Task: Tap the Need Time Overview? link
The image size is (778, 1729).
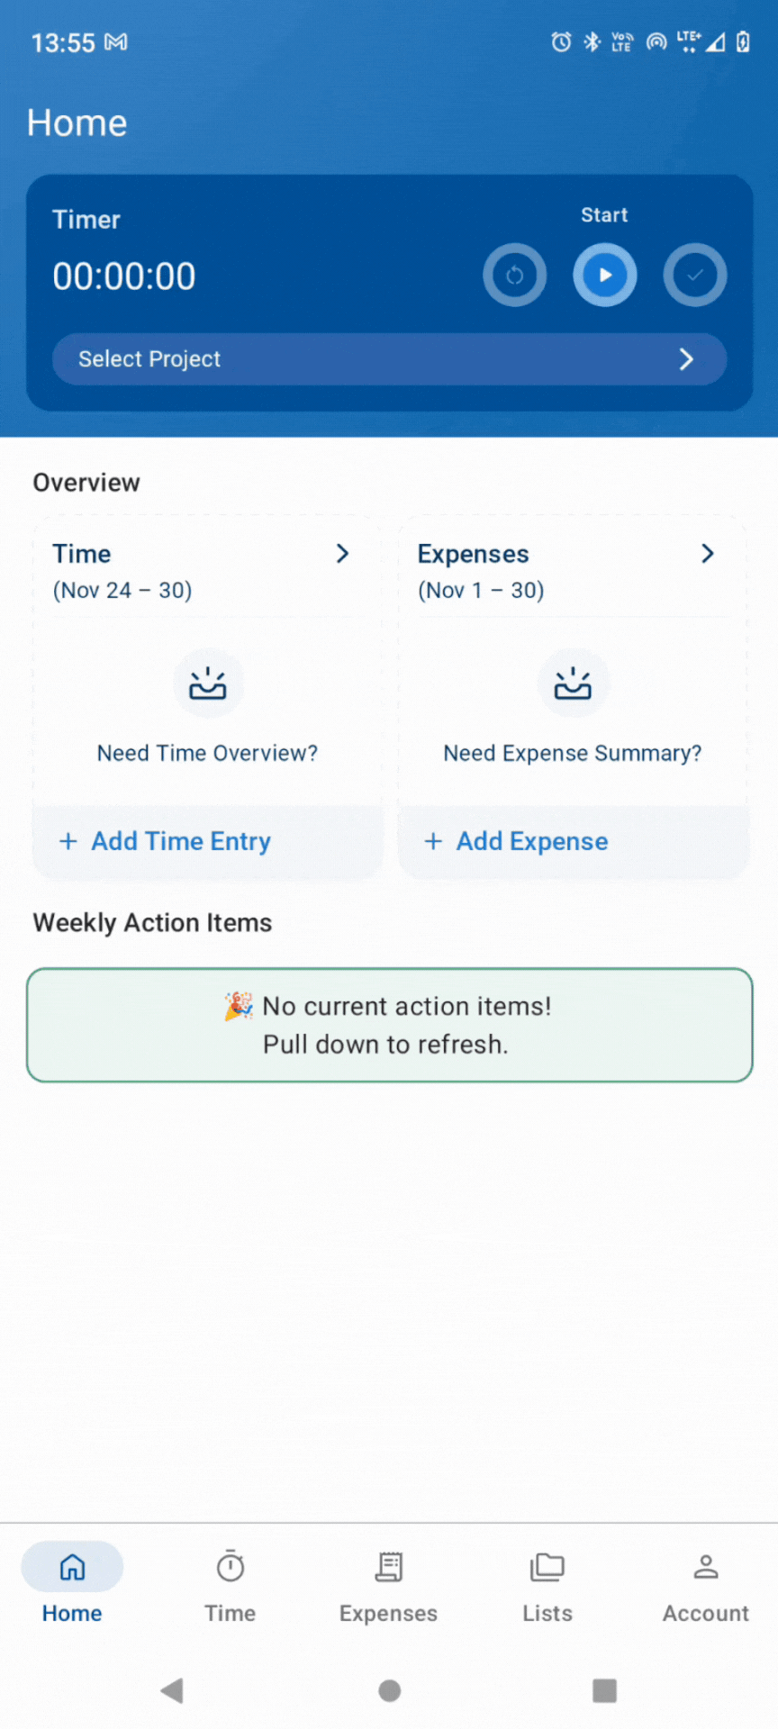Action: [208, 753]
